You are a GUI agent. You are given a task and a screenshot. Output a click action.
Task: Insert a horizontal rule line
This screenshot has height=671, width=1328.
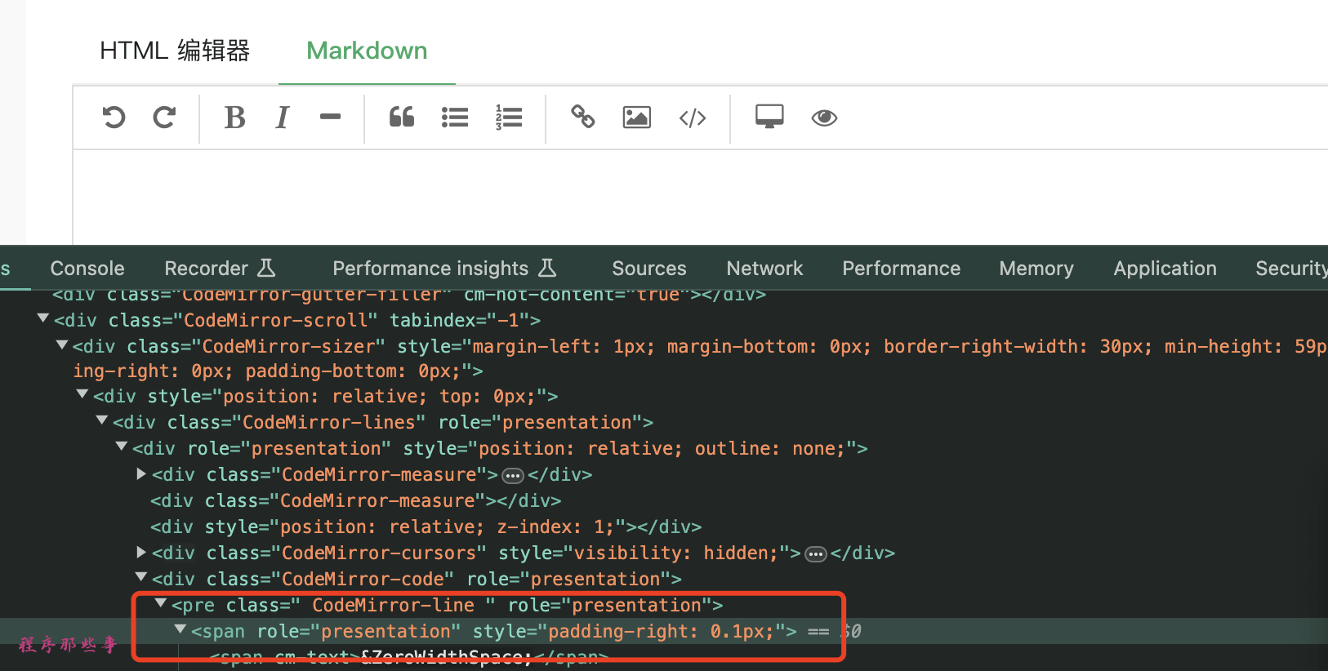pos(330,118)
